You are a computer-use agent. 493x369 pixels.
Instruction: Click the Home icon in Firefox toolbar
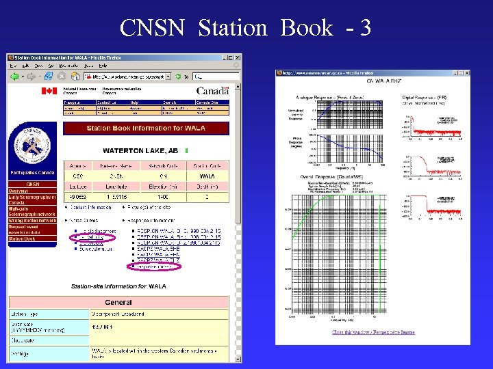(x=75, y=76)
